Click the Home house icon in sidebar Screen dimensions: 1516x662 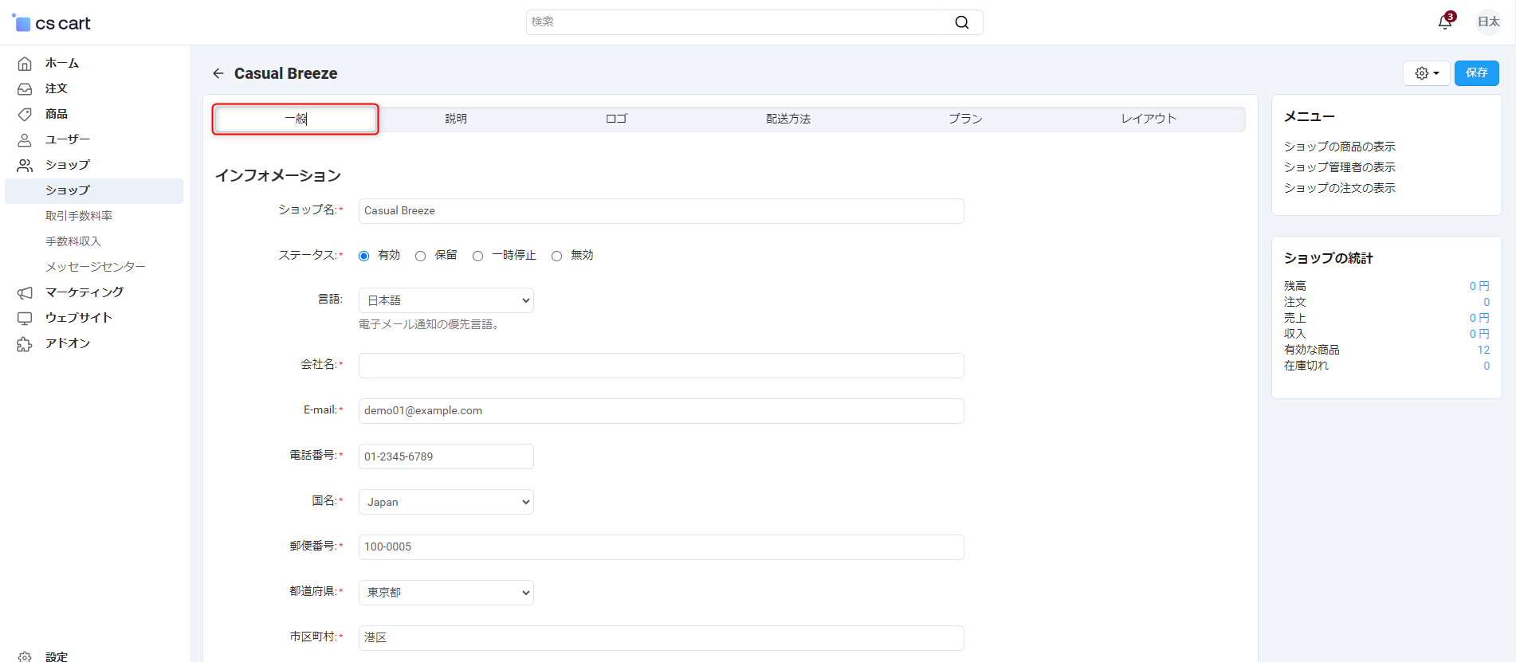click(25, 64)
